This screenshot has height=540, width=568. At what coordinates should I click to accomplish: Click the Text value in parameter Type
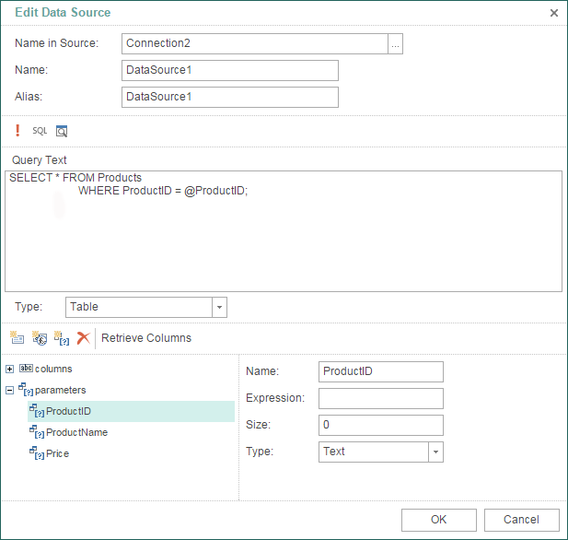[x=334, y=452]
